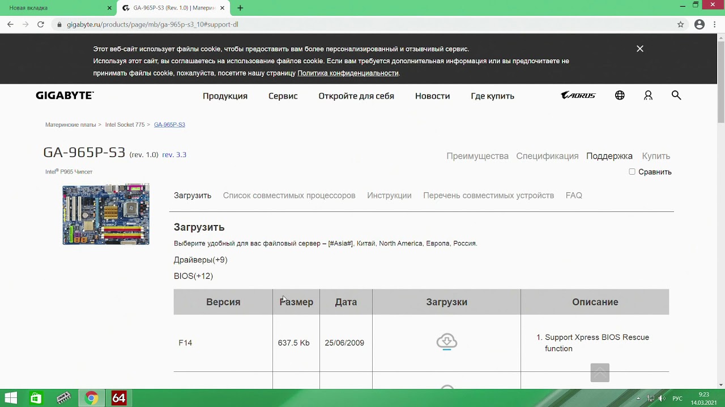This screenshot has height=407, width=725.
Task: Click the address bar URL field
Action: point(362,24)
